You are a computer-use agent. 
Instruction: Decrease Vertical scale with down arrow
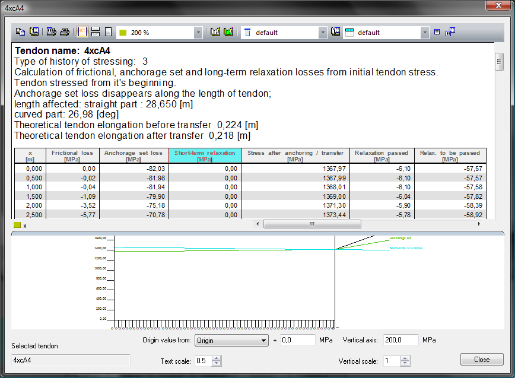pyautogui.click(x=405, y=363)
